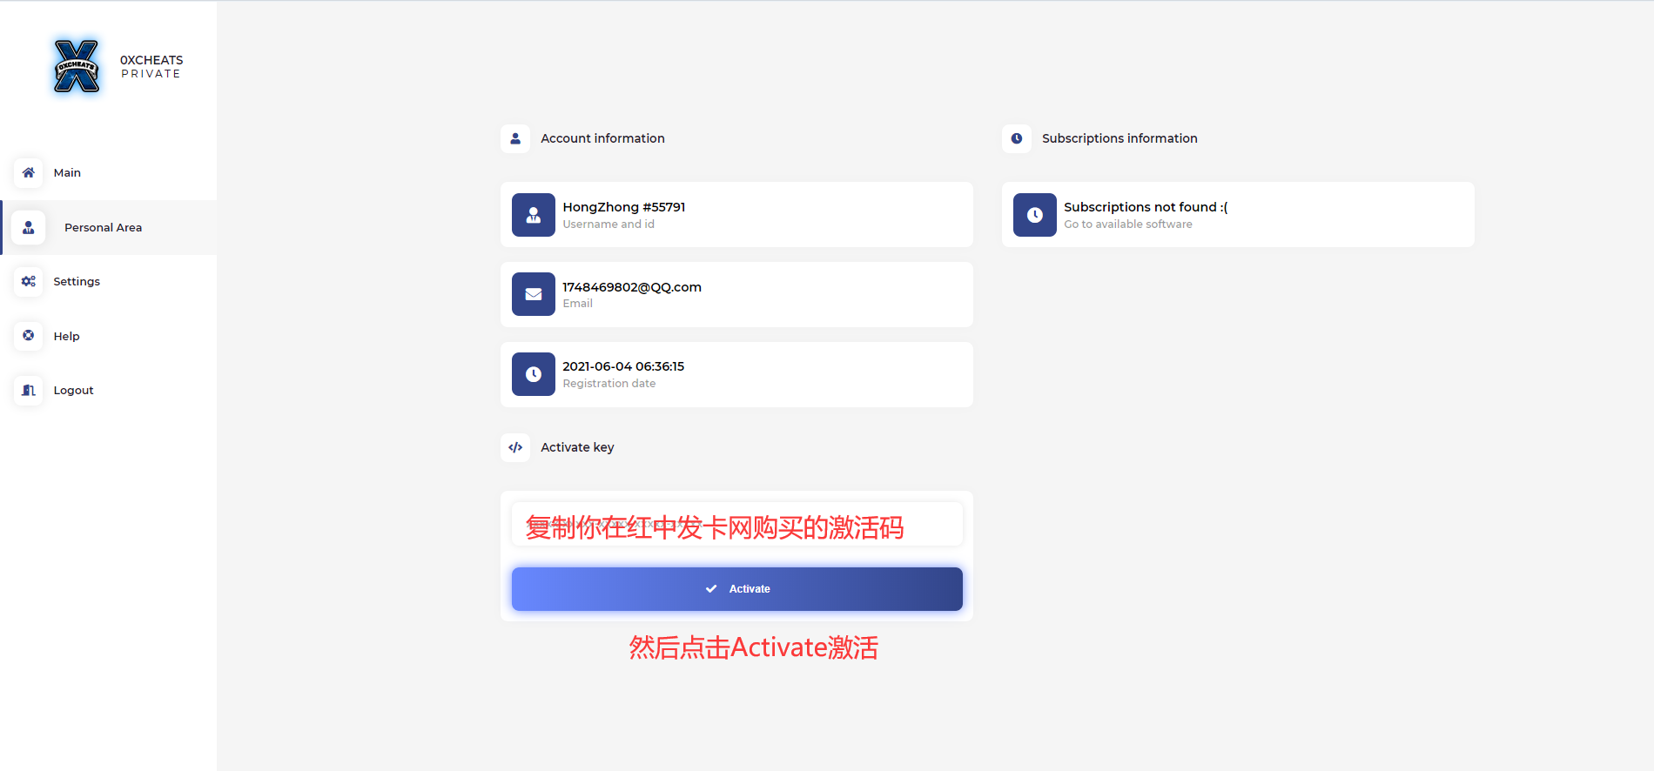
Task: Click the checkmark on Activate button
Action: pyautogui.click(x=711, y=589)
